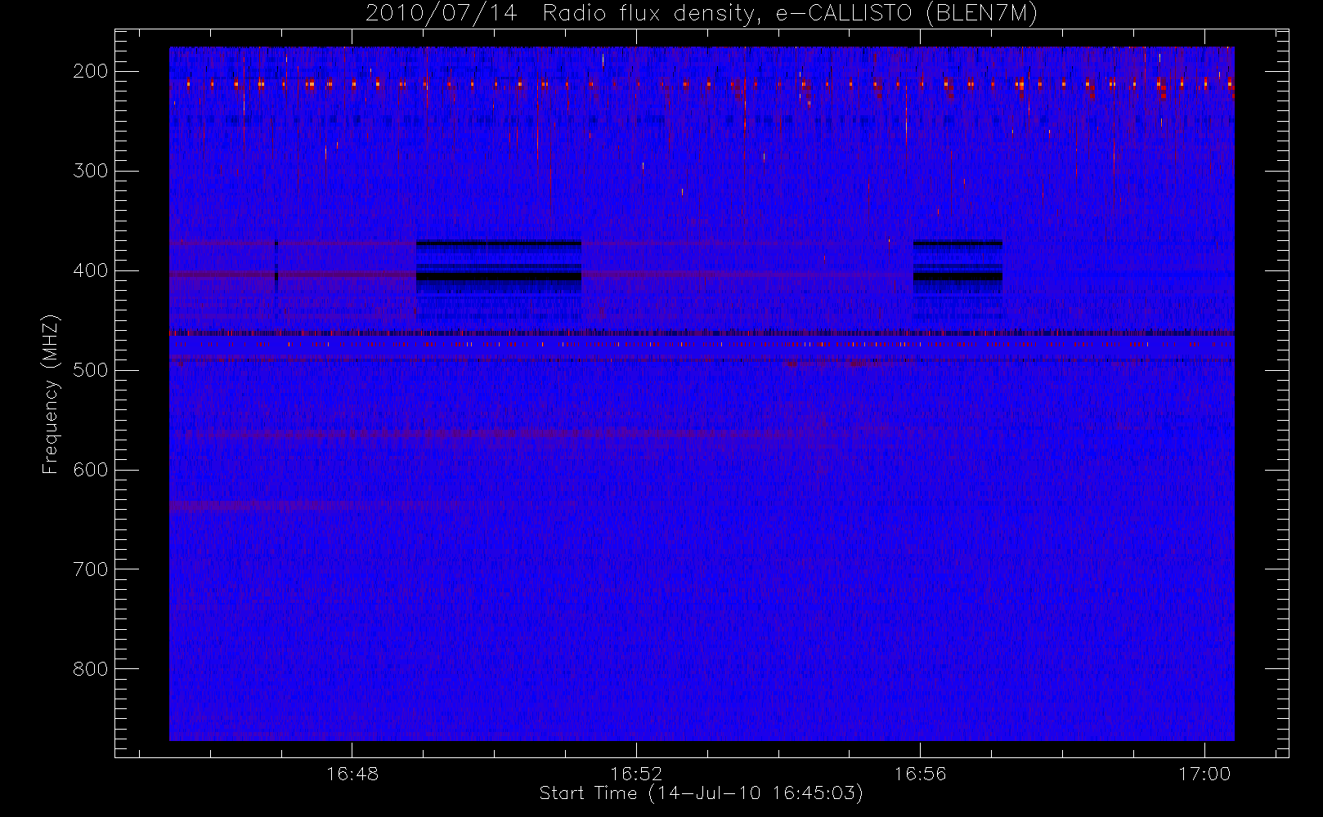
Task: Select the date '2010/07/14' in the title
Action: coord(441,14)
